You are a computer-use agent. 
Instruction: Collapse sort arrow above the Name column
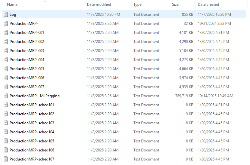click(x=45, y=1)
